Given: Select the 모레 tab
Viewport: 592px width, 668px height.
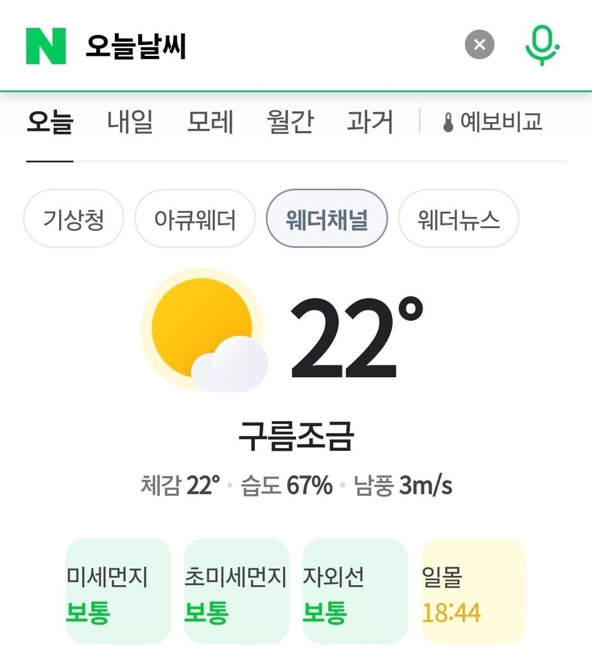Looking at the screenshot, I should (x=210, y=122).
